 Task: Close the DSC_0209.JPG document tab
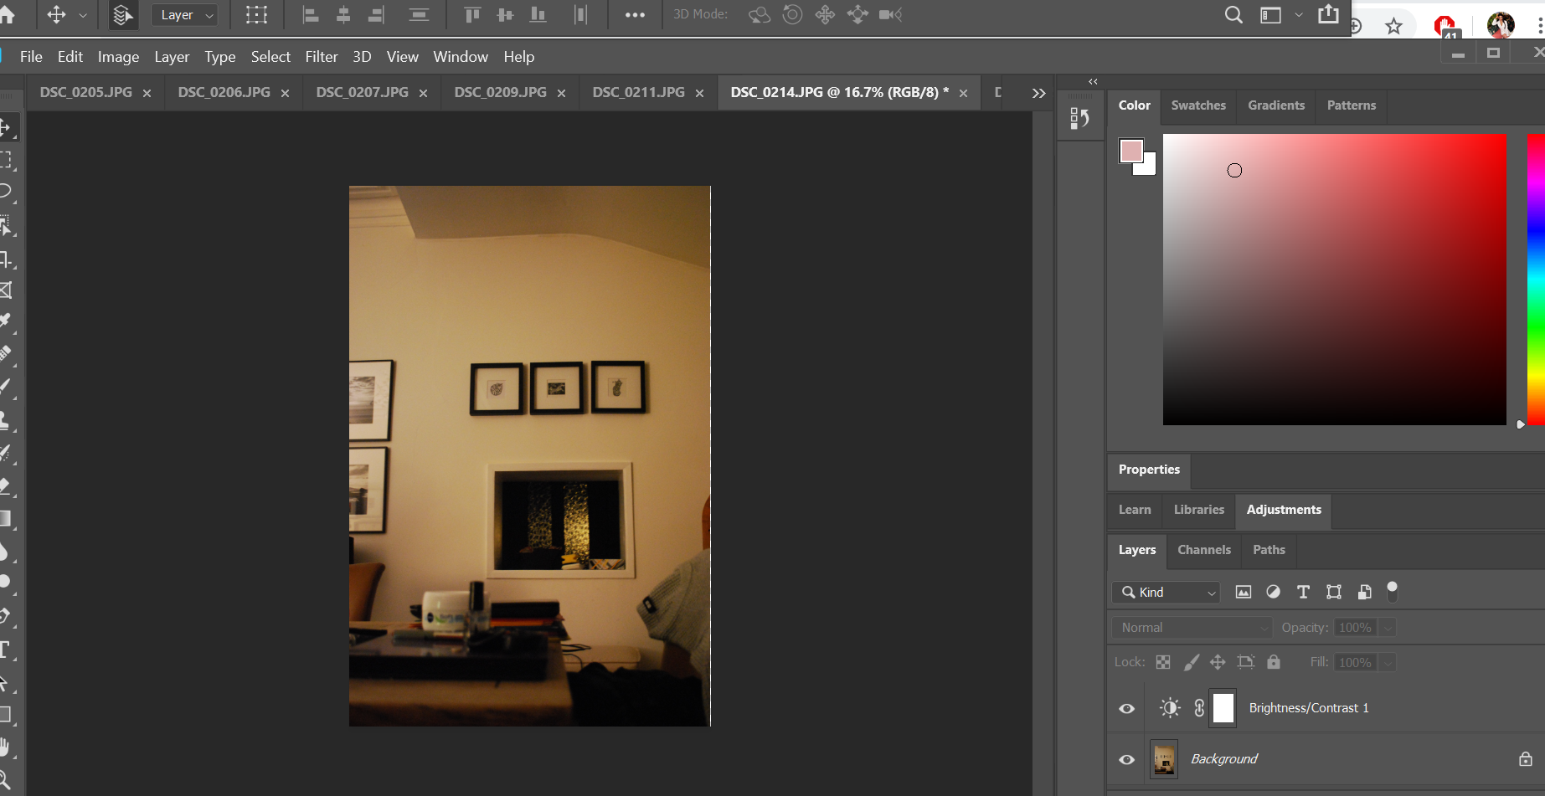point(561,93)
